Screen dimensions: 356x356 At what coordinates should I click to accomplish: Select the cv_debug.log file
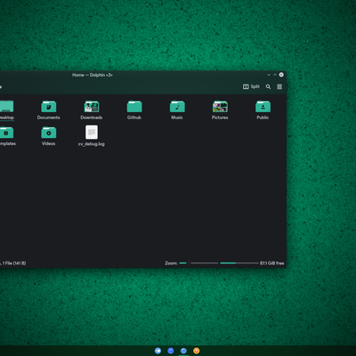92,136
